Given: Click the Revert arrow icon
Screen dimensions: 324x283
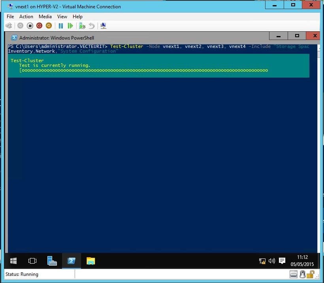Looking at the screenshot, I should click(x=92, y=26).
